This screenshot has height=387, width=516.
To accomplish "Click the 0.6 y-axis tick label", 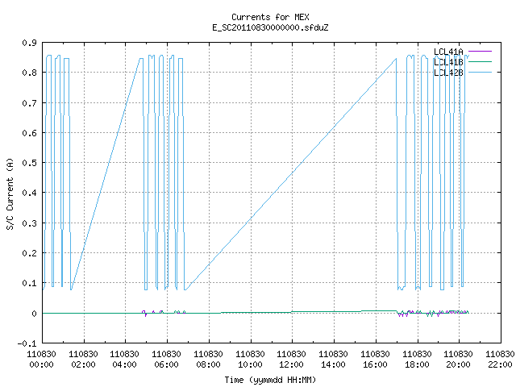I will [29, 133].
